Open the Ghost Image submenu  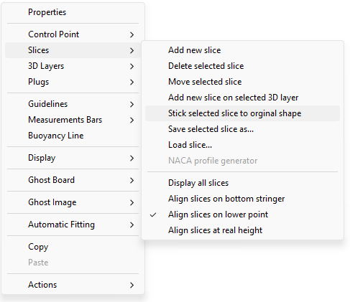click(73, 202)
